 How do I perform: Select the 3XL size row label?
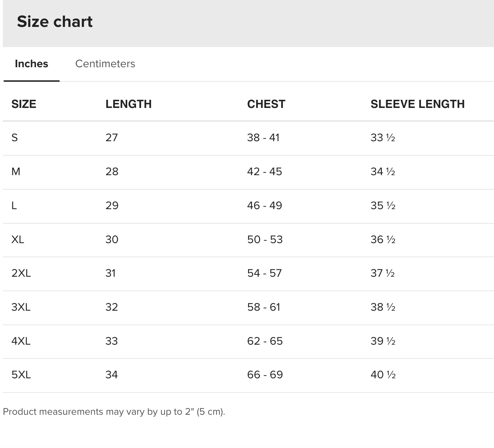tap(21, 307)
